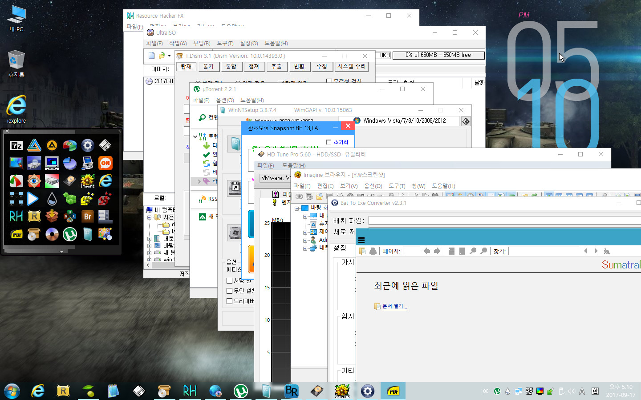Click the hamburger menu icon in SumatraPDF

click(x=361, y=240)
